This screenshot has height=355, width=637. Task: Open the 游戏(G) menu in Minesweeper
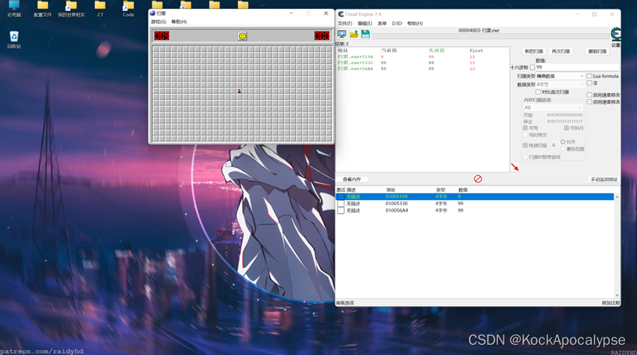coord(158,22)
